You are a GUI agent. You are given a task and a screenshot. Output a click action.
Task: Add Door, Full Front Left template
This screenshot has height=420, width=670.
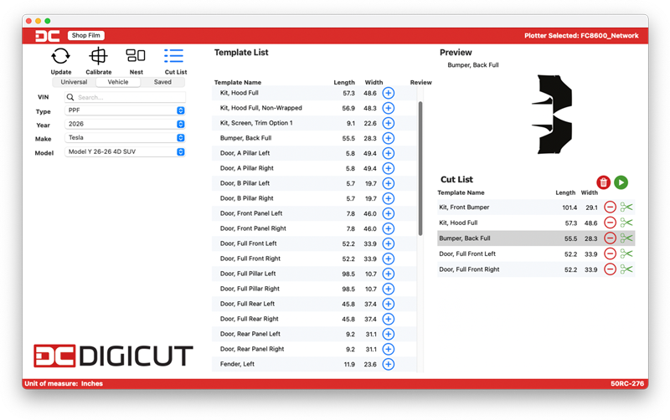388,243
